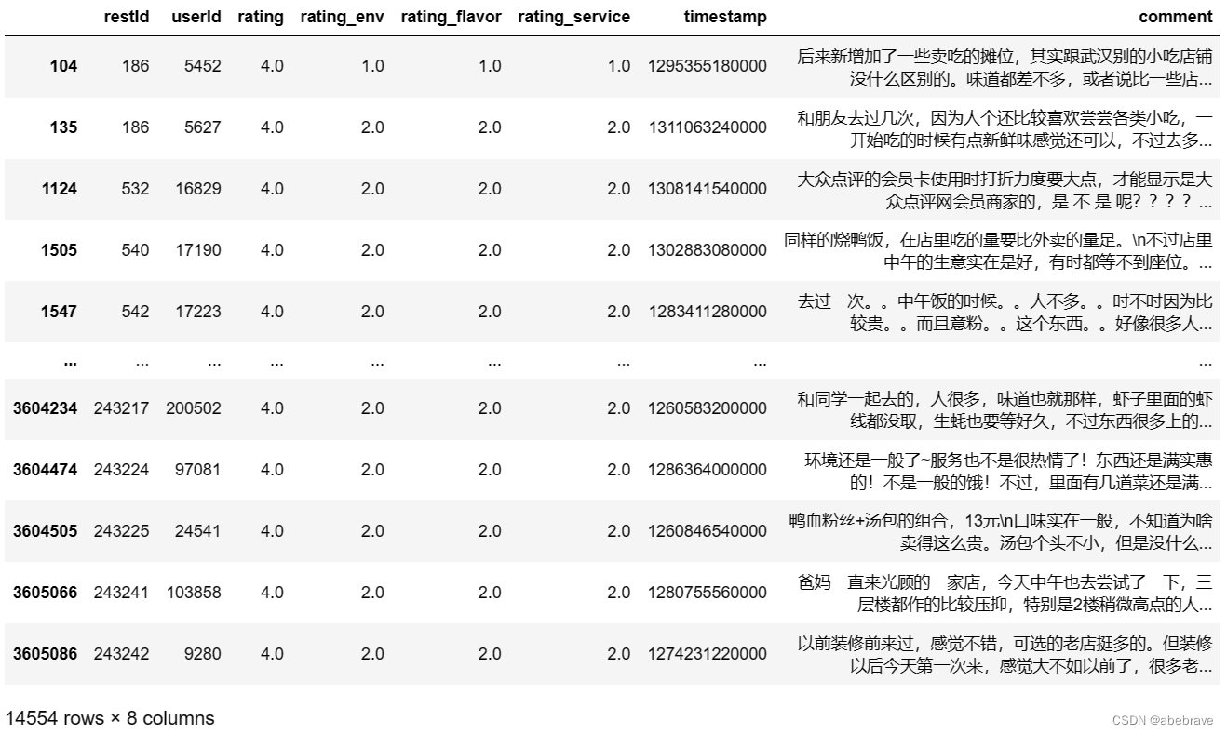Select userId value 17190
The width and height of the screenshot is (1227, 734).
click(x=199, y=250)
